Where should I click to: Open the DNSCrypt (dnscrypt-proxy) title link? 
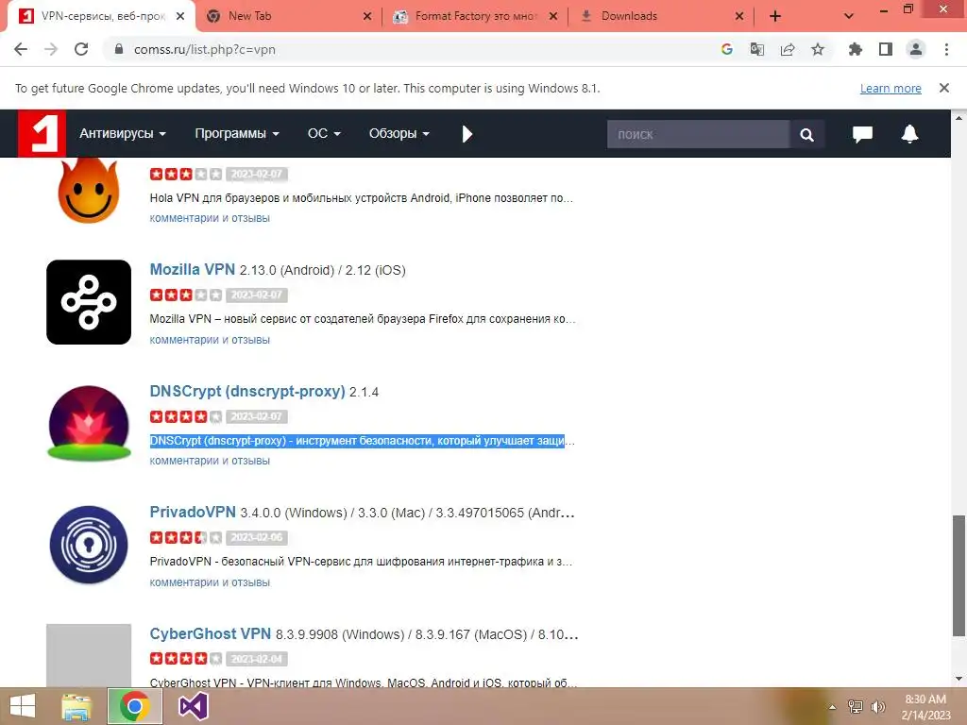point(247,391)
